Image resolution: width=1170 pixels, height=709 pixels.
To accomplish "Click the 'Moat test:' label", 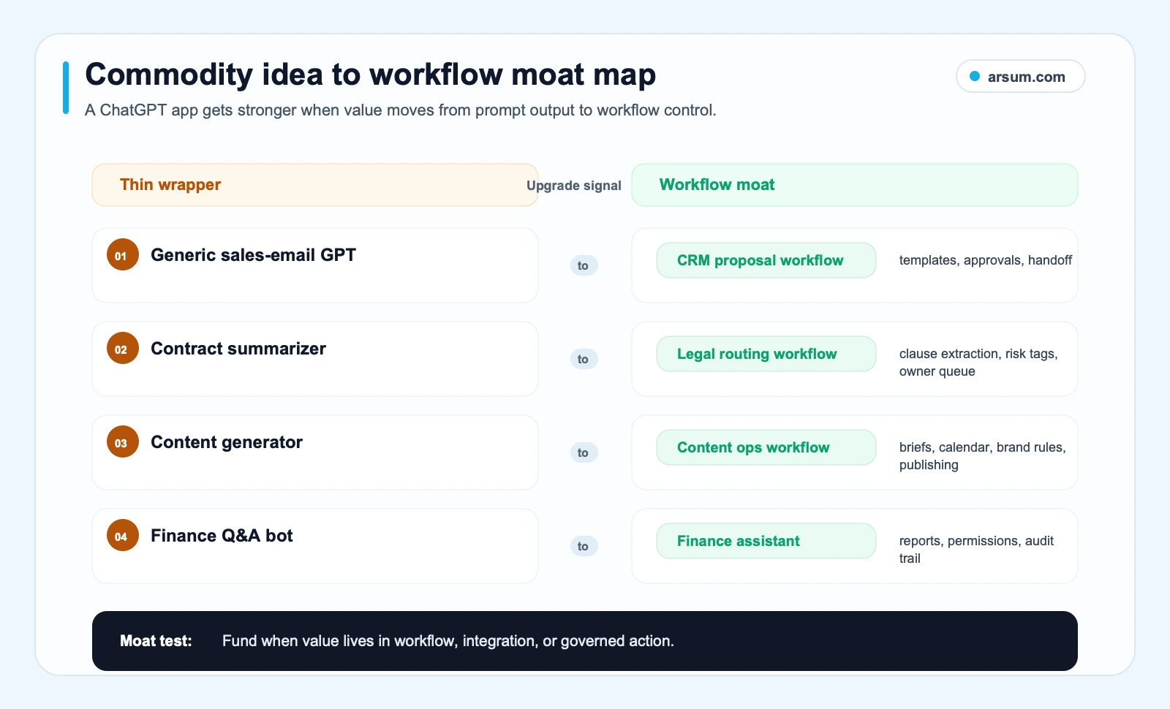I will pos(156,641).
